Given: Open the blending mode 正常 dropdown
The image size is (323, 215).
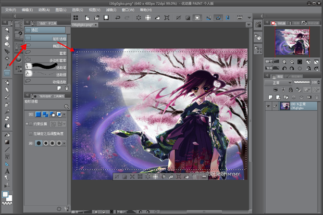Looking at the screenshot, I should [x=279, y=83].
